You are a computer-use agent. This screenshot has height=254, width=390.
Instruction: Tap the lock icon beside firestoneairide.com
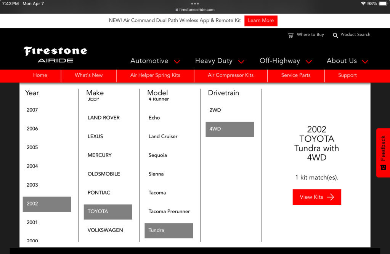click(177, 10)
